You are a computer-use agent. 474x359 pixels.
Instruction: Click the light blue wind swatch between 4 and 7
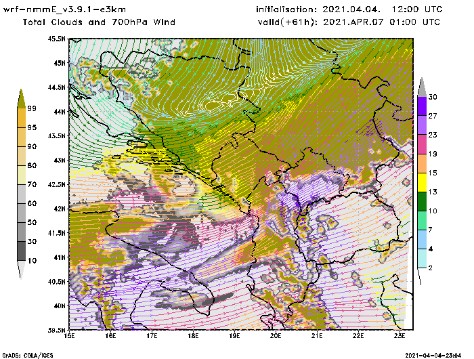pyautogui.click(x=422, y=239)
